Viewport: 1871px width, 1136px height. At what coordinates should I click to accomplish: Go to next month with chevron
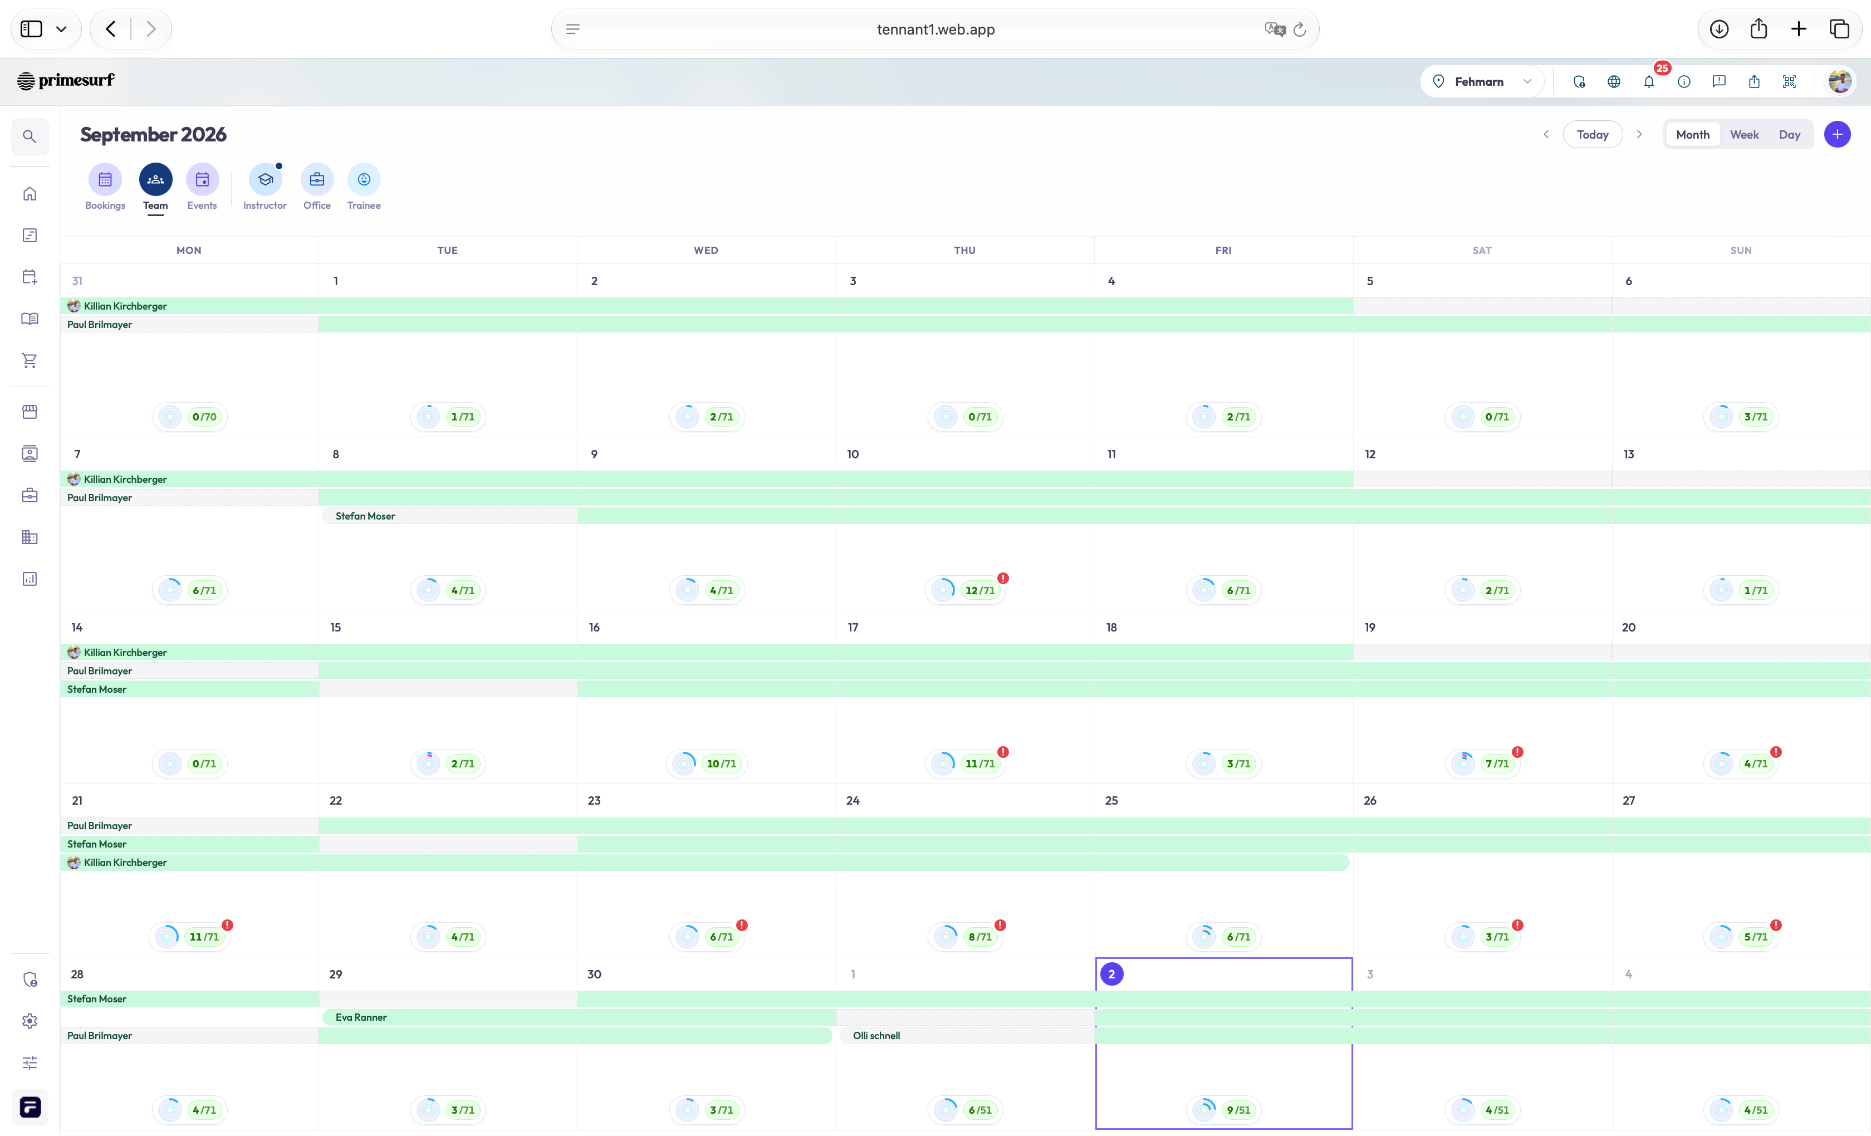(x=1639, y=134)
